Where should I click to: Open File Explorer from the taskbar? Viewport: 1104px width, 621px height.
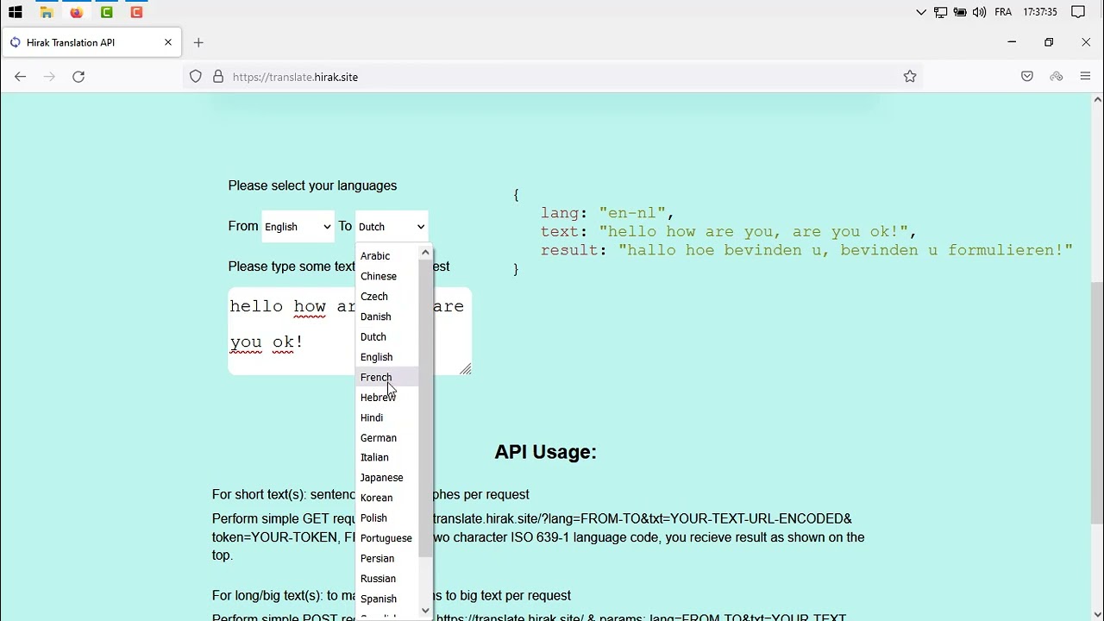47,12
